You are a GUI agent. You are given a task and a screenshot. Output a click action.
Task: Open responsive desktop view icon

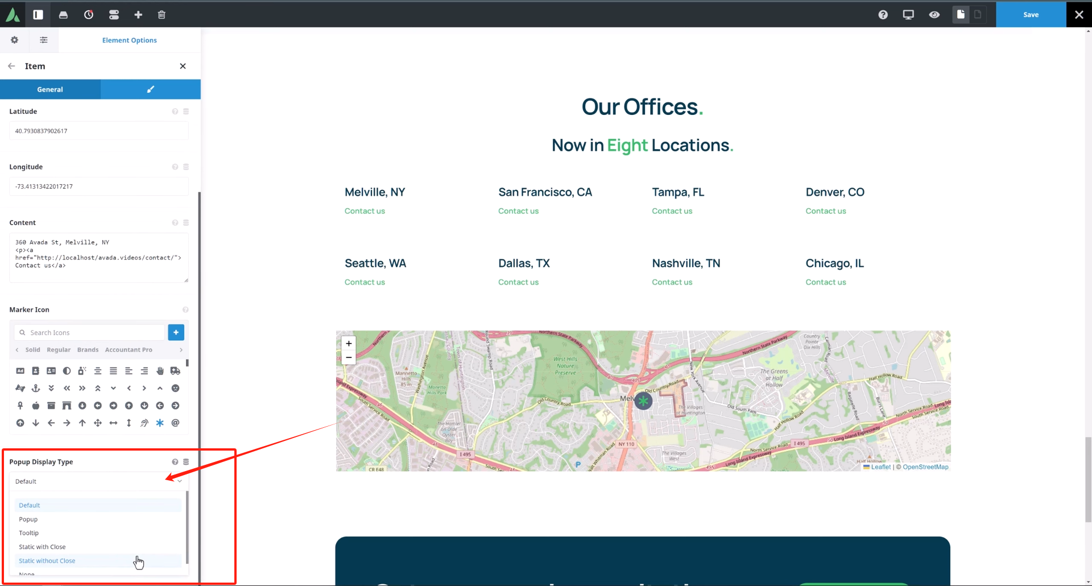(x=908, y=15)
